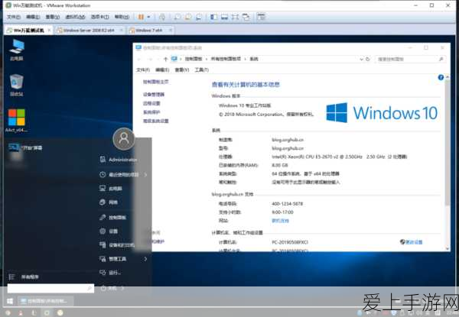459x317 pixels.
Task: Click the VMware send Ctrl+Alt+Del printer-like icon
Action: pyautogui.click(x=162, y=17)
